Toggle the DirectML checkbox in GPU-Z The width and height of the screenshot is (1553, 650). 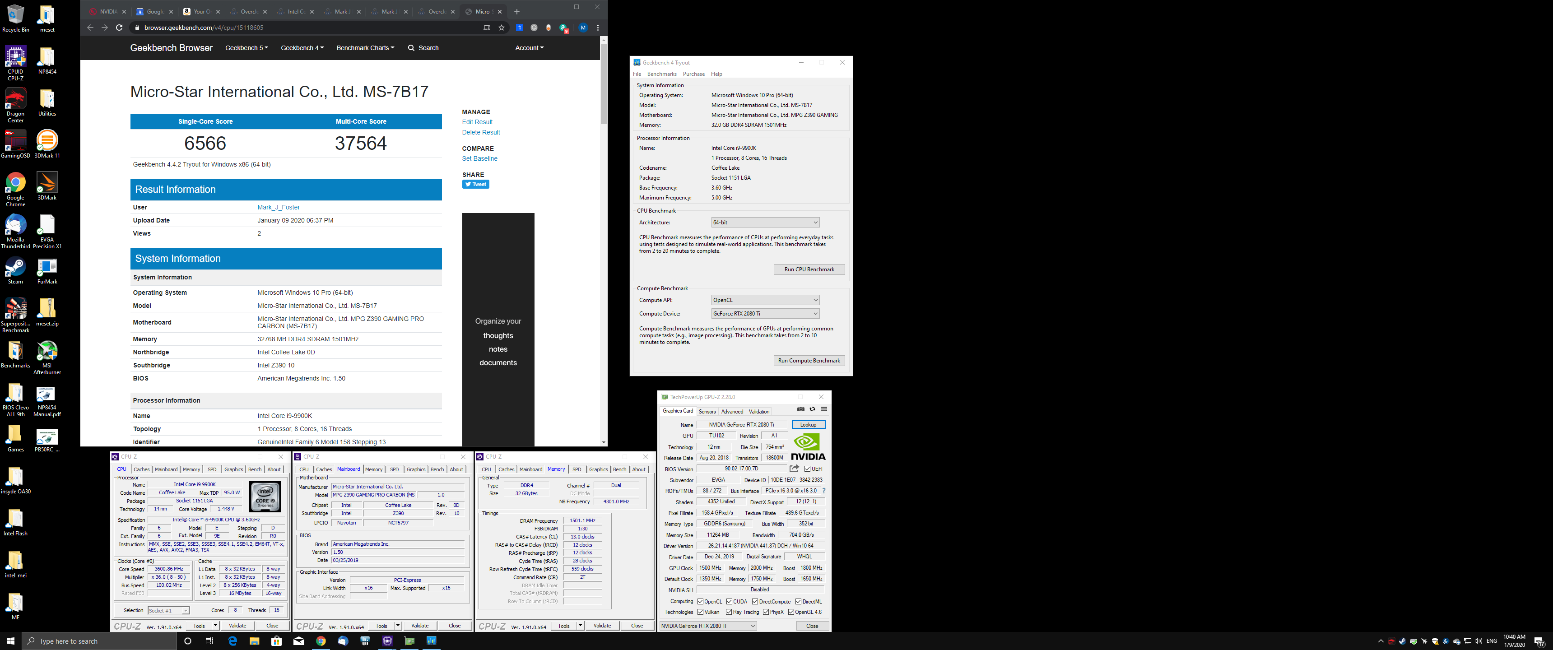point(798,602)
